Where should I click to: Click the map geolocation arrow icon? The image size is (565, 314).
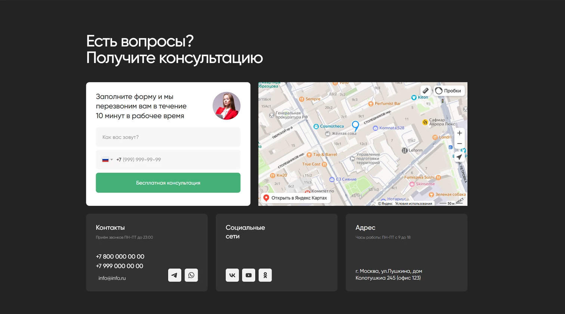coord(459,157)
